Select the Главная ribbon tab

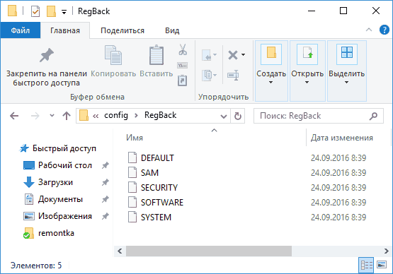[x=65, y=30]
